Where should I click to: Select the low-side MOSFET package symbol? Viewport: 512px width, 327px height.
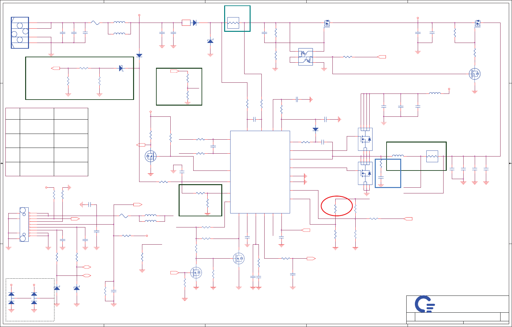[x=365, y=173]
